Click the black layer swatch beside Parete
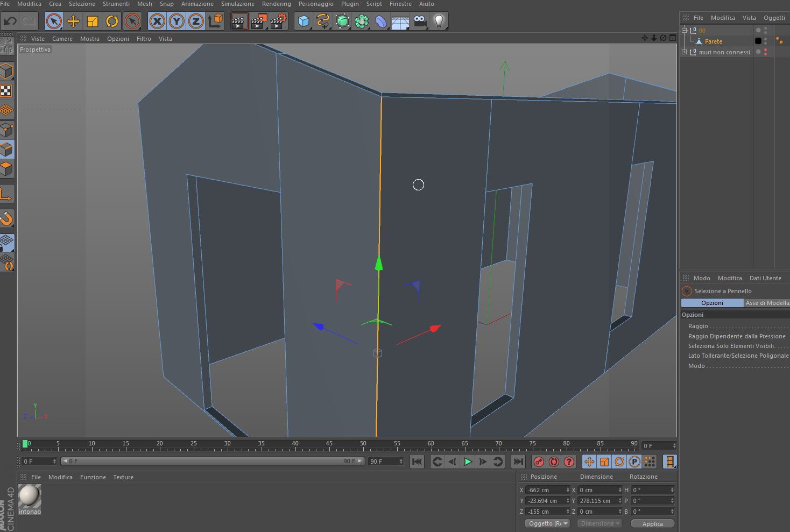 758,41
